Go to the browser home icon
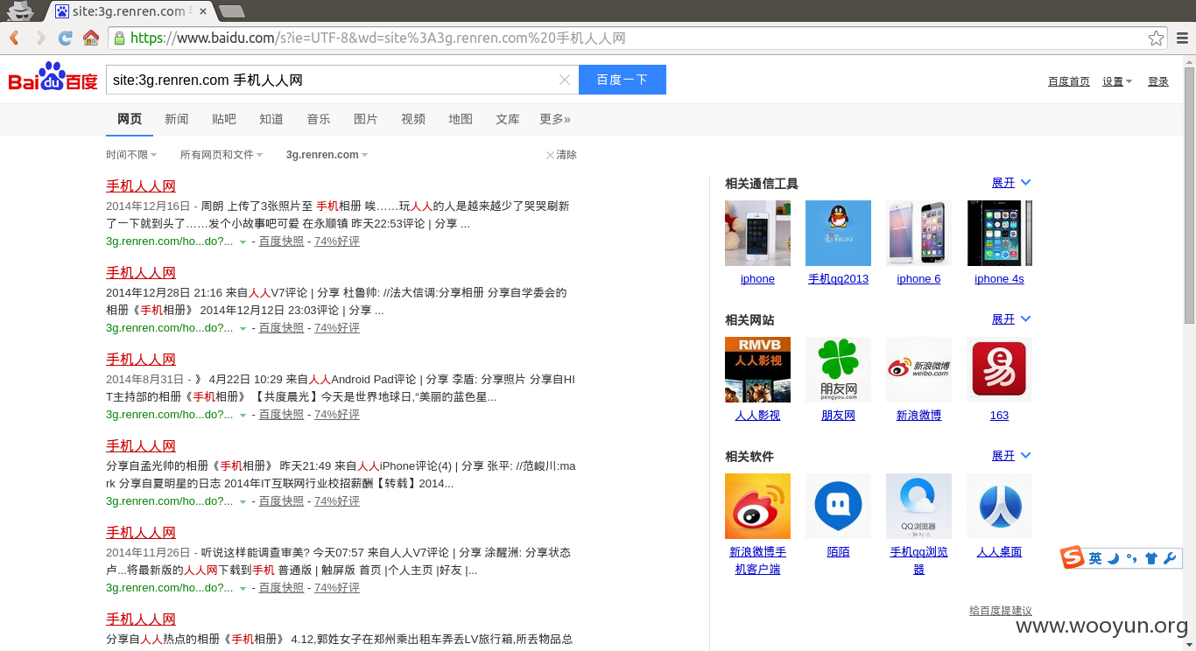 coord(90,38)
